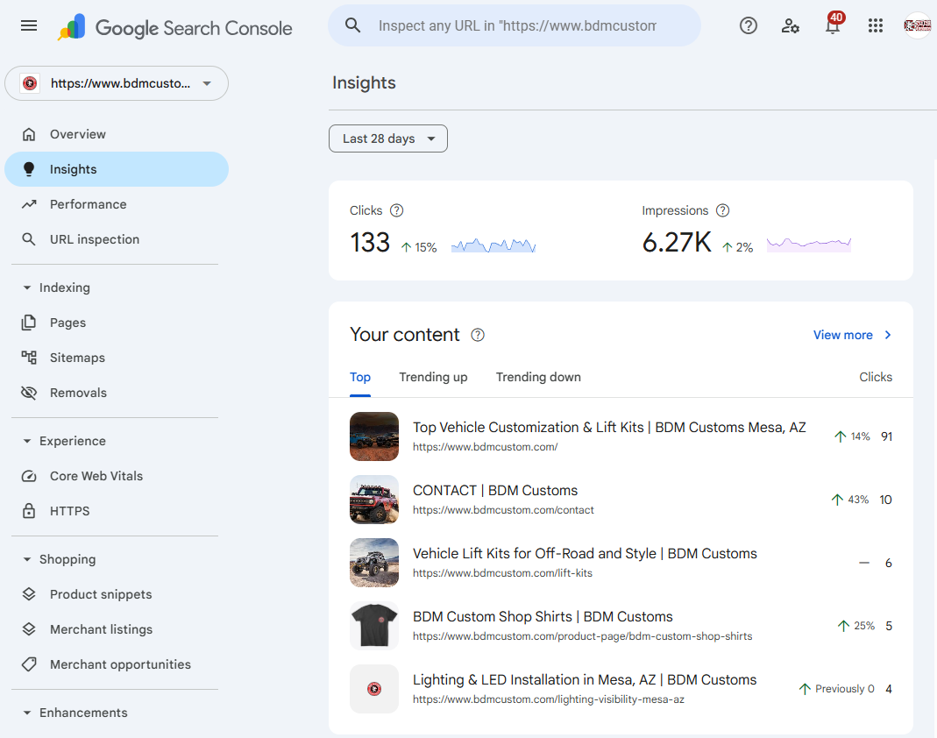Screen dimensions: 937x738
Task: Open Top Vehicle Customization & Lift Kits page
Action: pos(621,436)
